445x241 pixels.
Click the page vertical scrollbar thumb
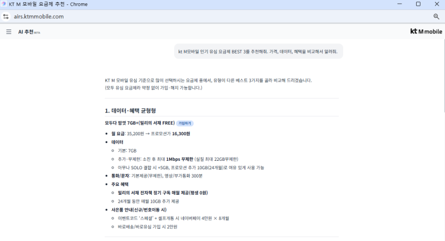coord(443,77)
